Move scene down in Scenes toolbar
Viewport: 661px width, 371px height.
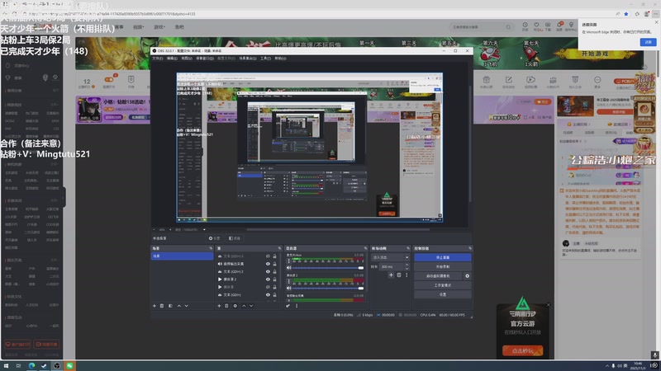(x=187, y=306)
